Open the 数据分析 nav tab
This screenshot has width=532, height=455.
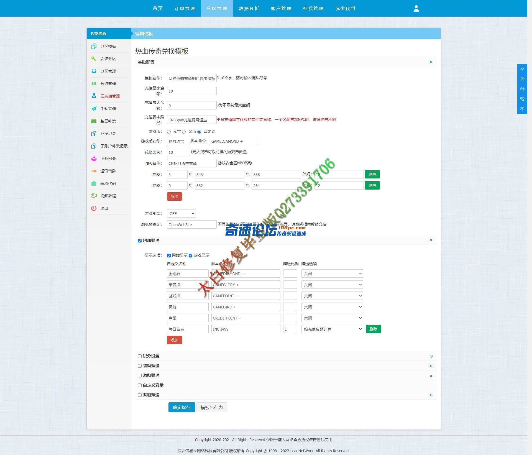coord(249,8)
